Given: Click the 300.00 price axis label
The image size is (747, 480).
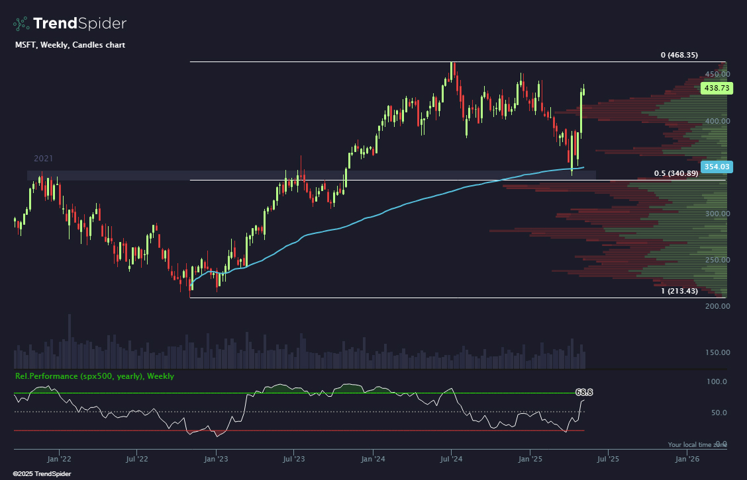Looking at the screenshot, I should point(717,214).
